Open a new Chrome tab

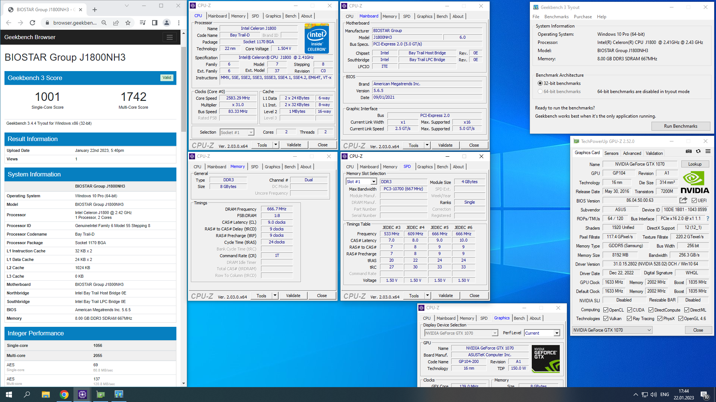click(x=95, y=10)
